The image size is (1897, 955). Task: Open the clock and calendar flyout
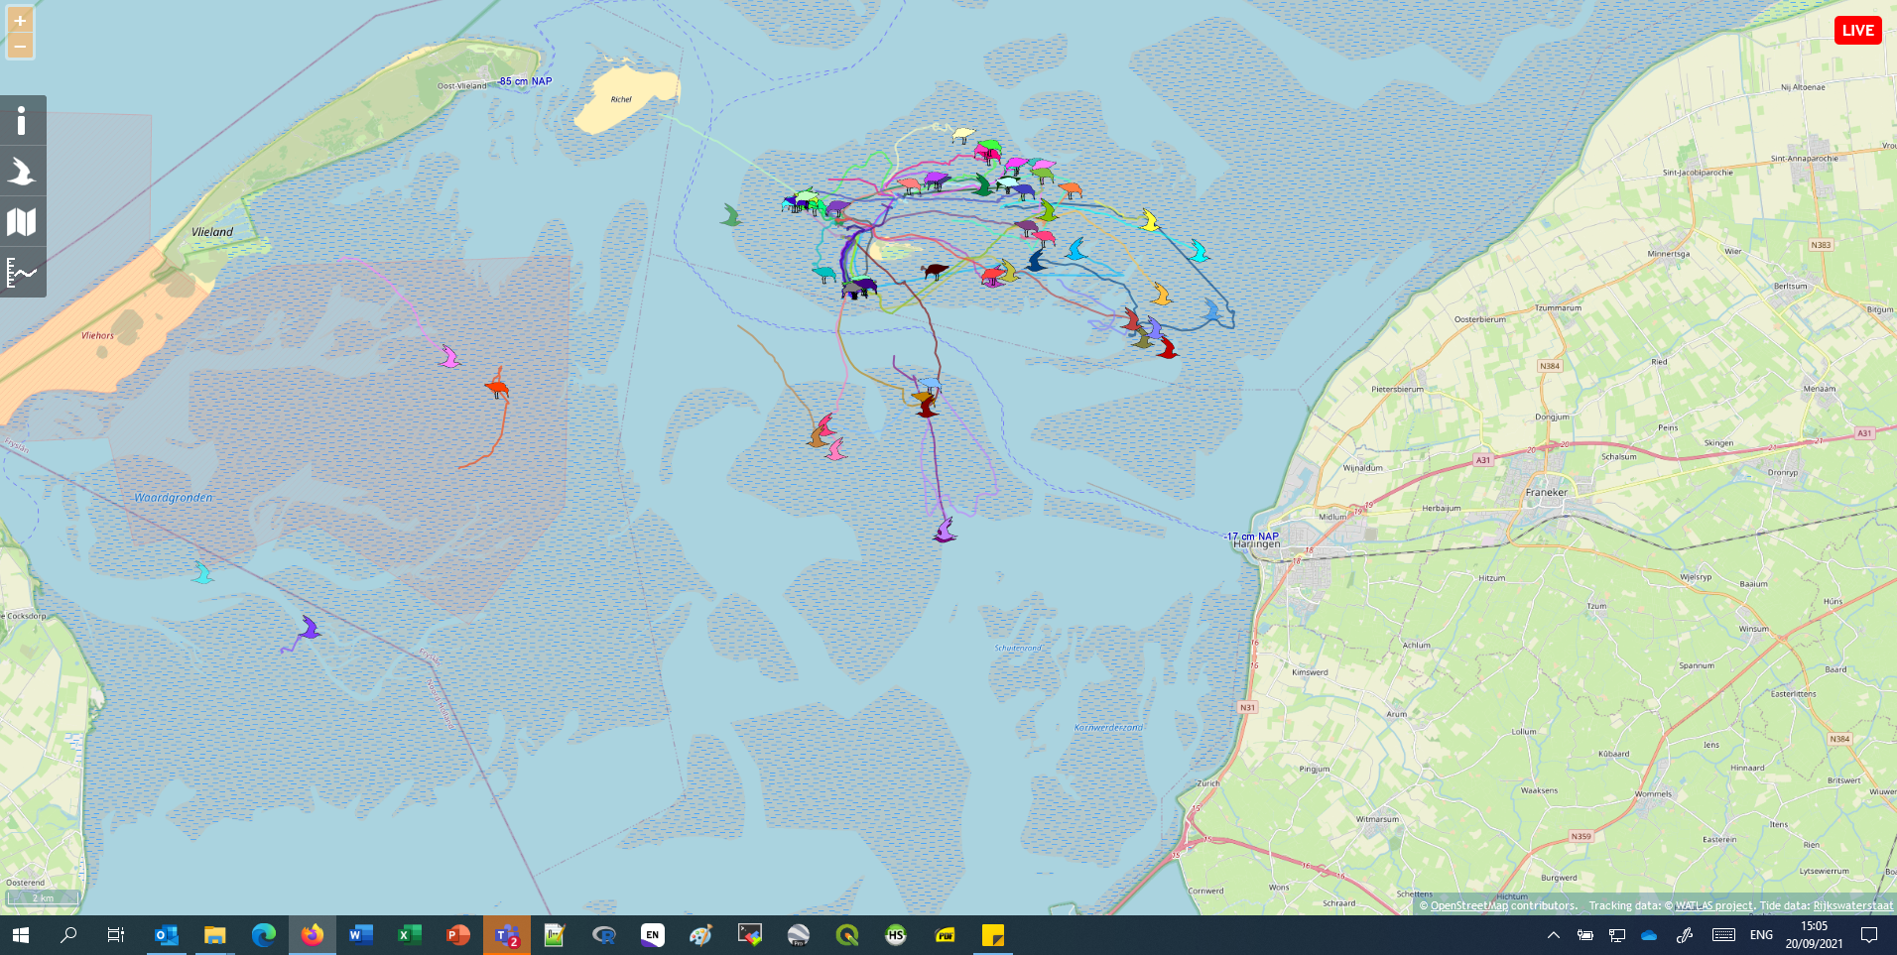[1814, 935]
